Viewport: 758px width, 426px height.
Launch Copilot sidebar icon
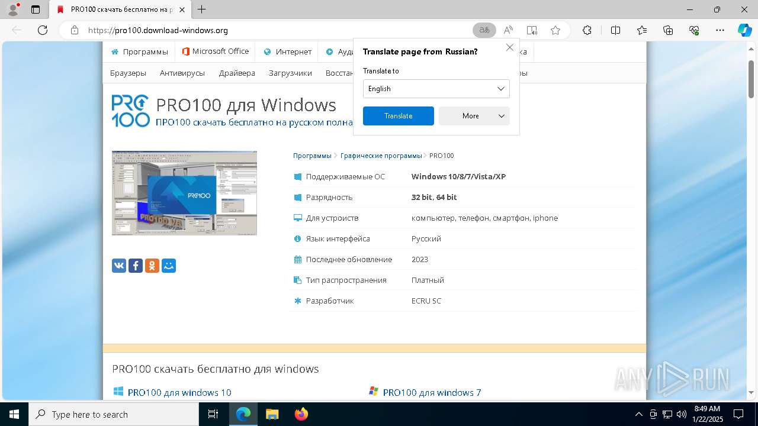click(744, 30)
